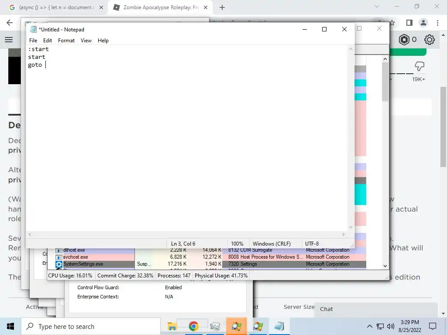Close the Zombie Apocalypse Roleplay tab
The width and height of the screenshot is (447, 335).
pyautogui.click(x=206, y=8)
